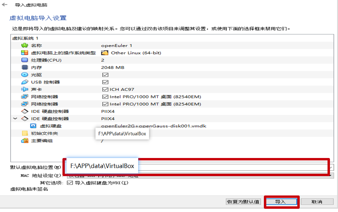The image size is (338, 212).
Task: Select the second PIIX4 controller value
Action: tap(108, 119)
